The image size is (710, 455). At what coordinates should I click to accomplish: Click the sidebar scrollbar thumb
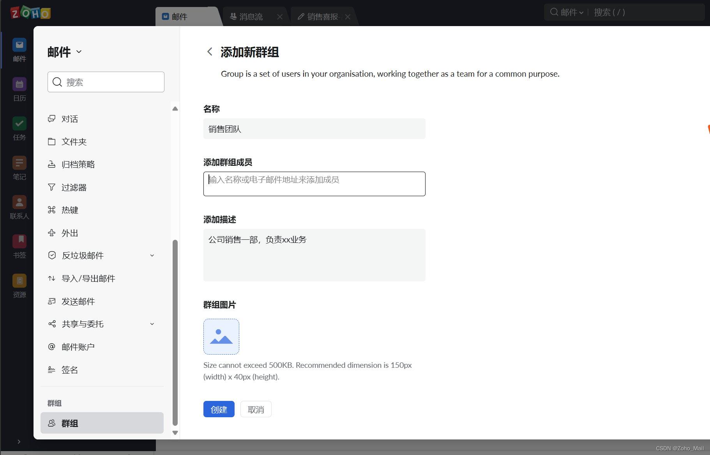[175, 333]
